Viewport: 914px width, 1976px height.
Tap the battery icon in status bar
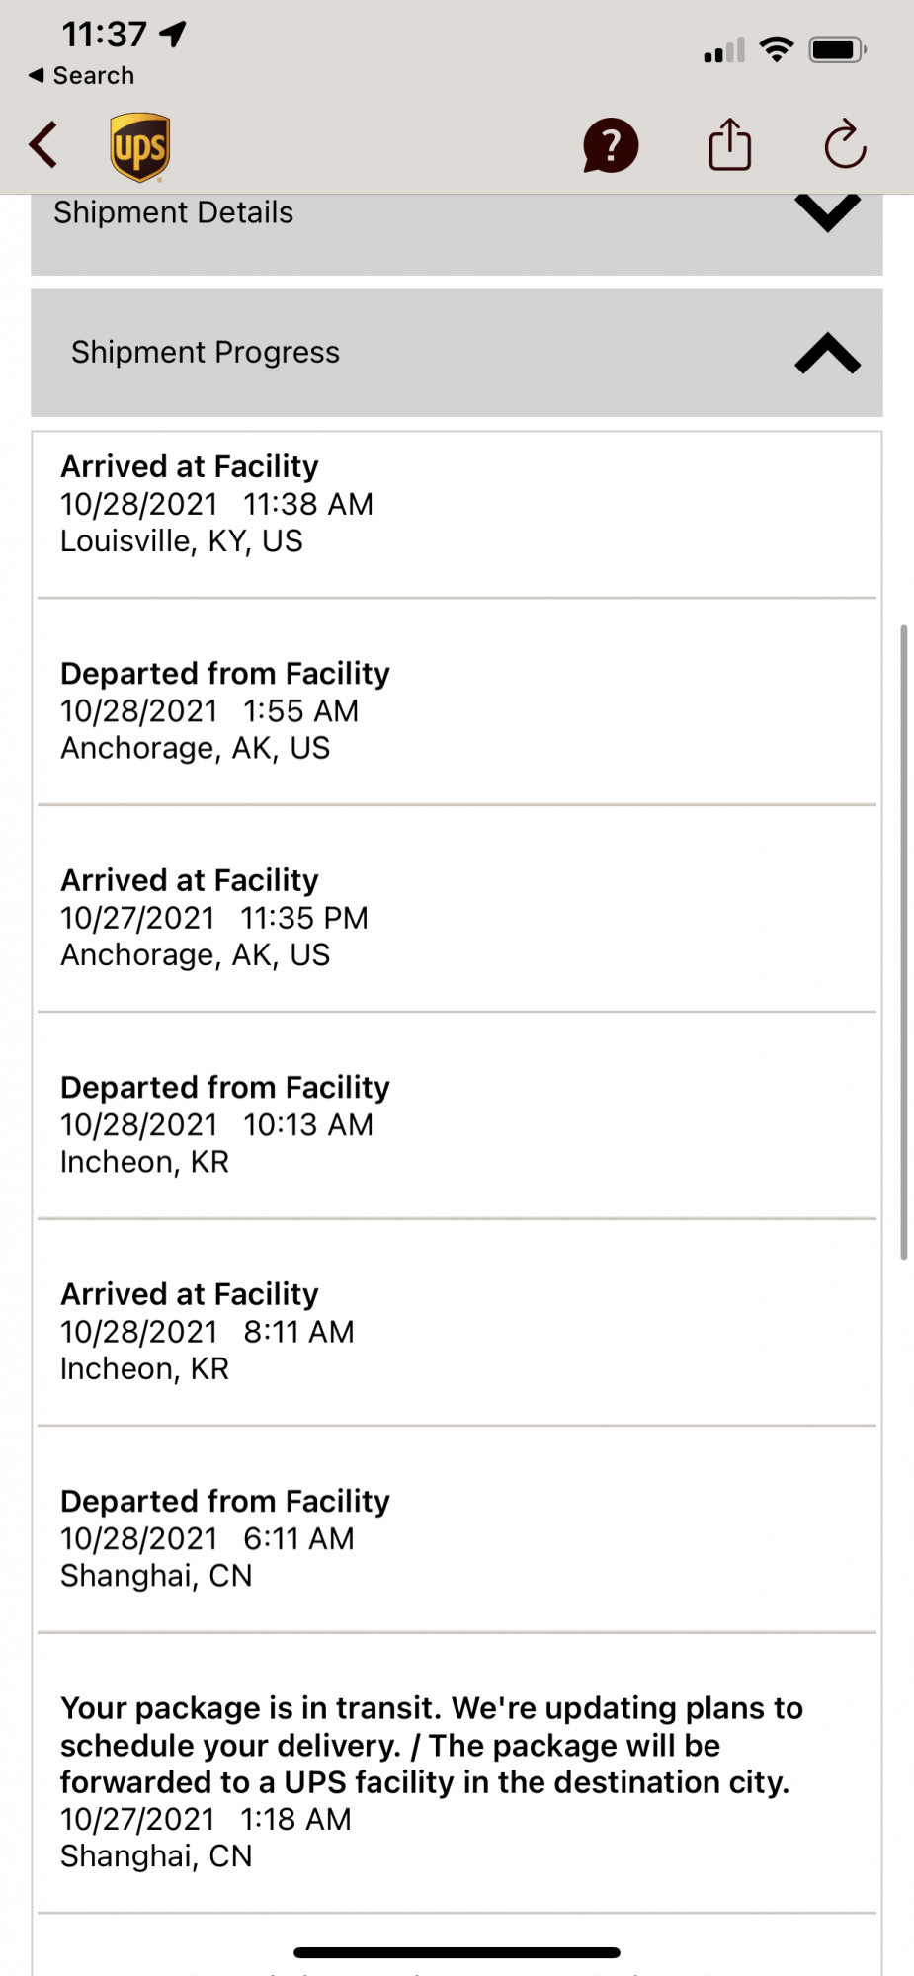pyautogui.click(x=837, y=49)
